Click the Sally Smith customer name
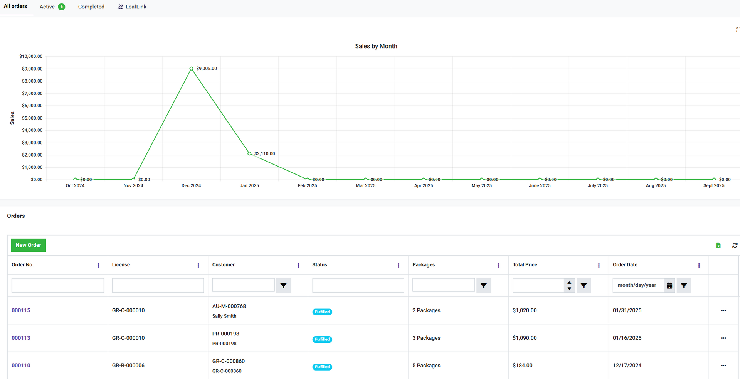This screenshot has height=379, width=740. [224, 316]
